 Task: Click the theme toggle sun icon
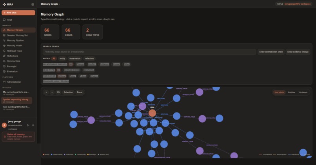click(33, 125)
